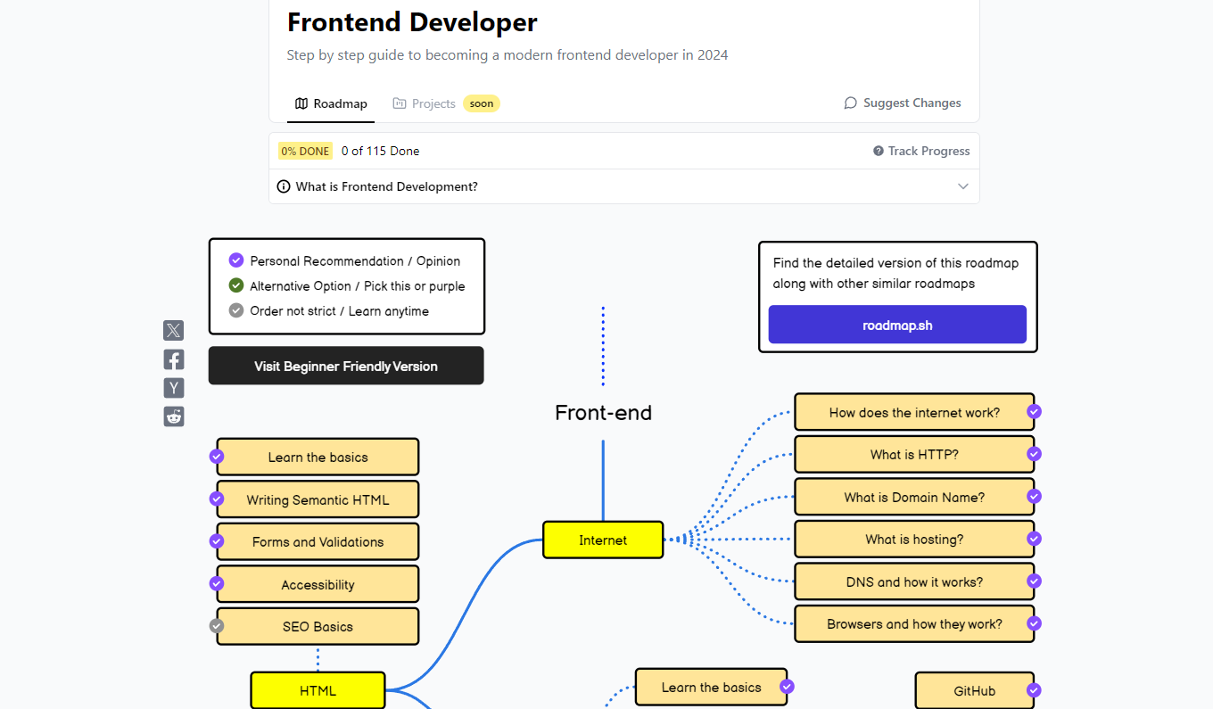Open DNS and how it works? node
Viewport: 1213px width, 709px height.
click(914, 581)
